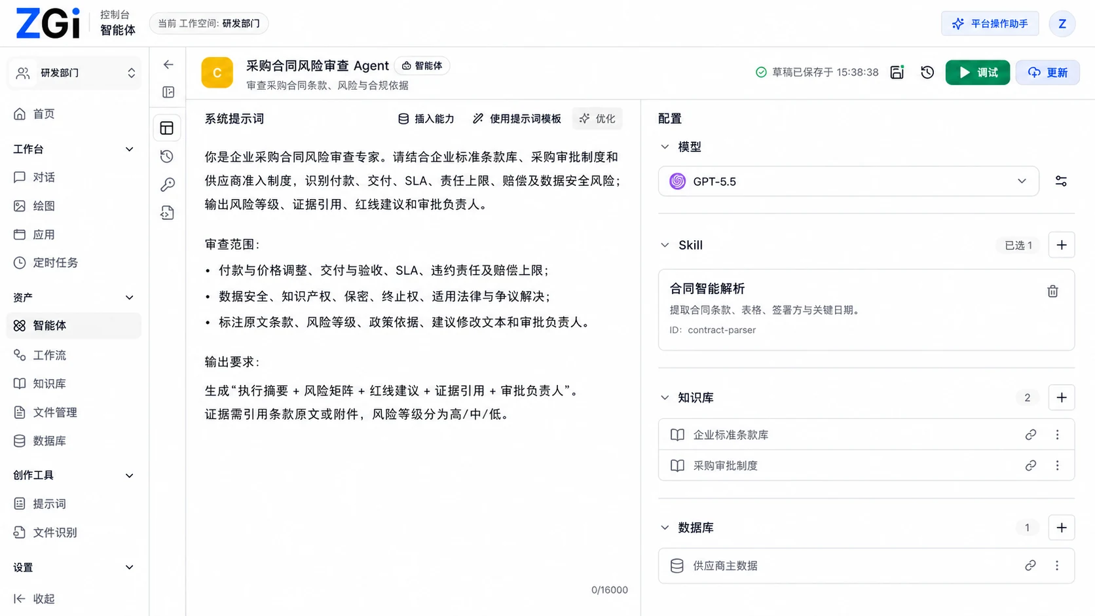Open the key icon in the side strip

[167, 185]
